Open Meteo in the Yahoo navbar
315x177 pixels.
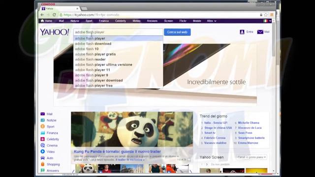pyautogui.click(x=136, y=21)
